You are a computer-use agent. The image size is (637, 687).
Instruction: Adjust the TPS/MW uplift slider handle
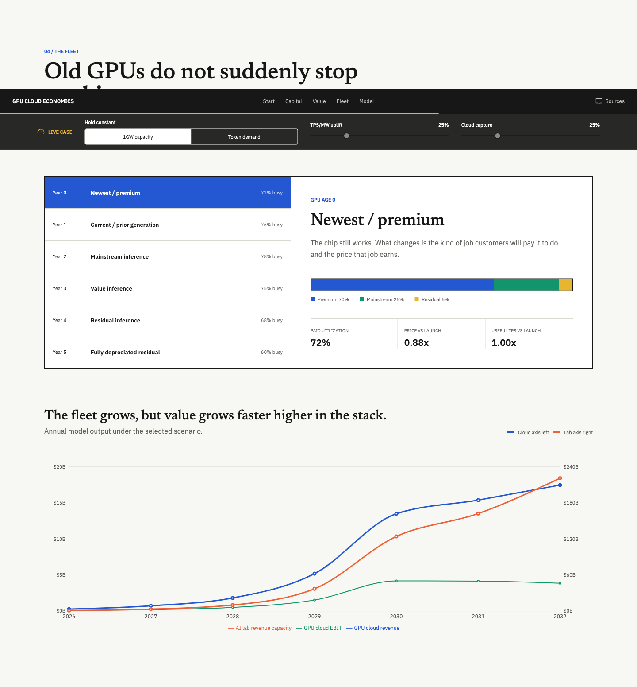tap(347, 136)
